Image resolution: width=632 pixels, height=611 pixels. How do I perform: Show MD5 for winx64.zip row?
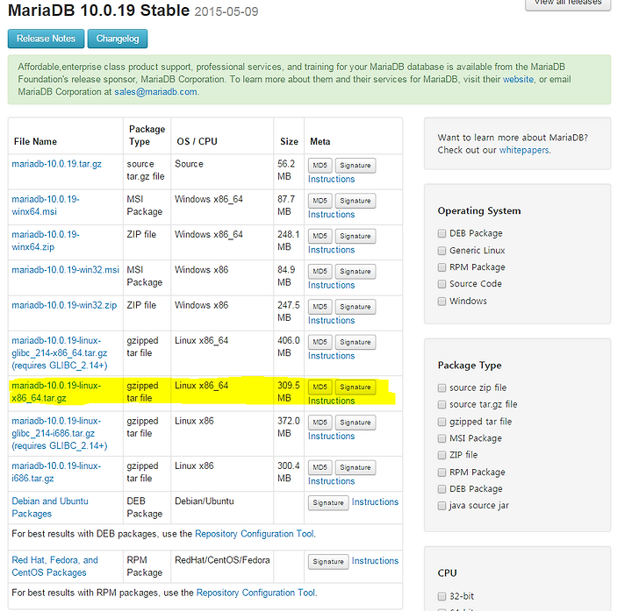point(320,237)
